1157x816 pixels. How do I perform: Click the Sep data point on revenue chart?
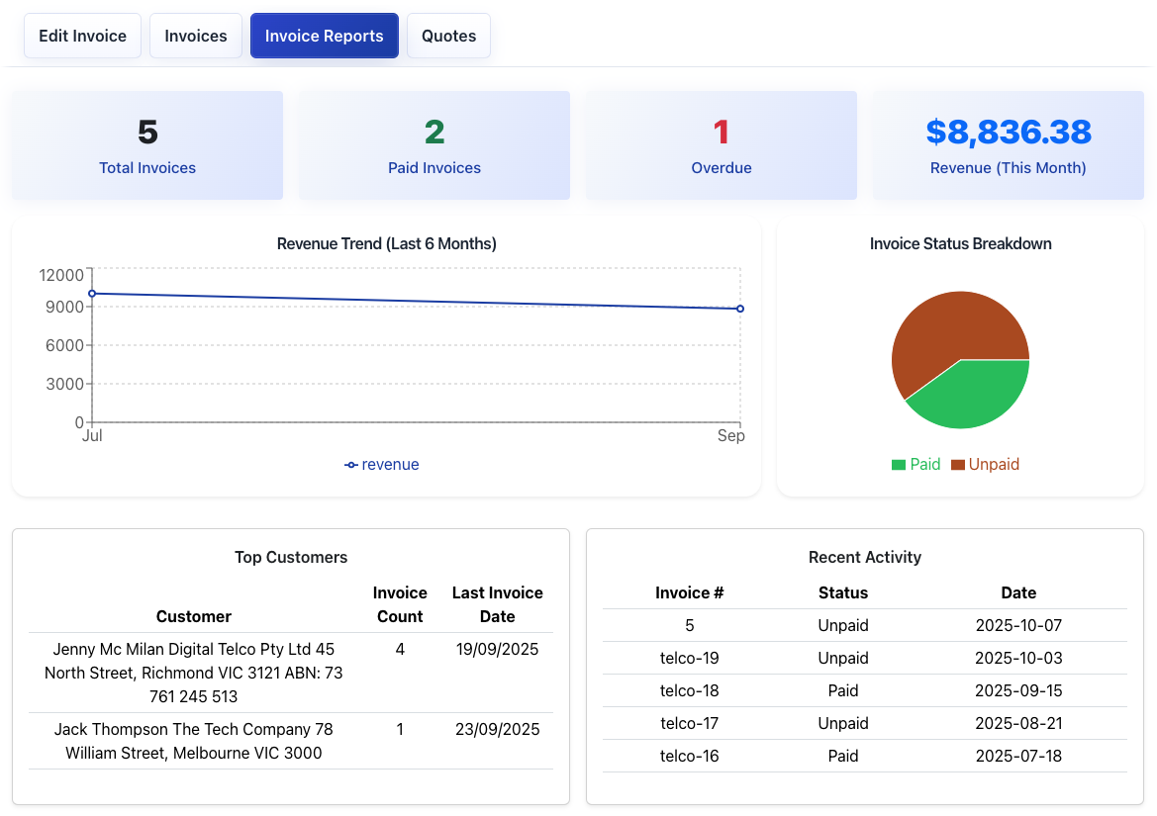(x=740, y=309)
